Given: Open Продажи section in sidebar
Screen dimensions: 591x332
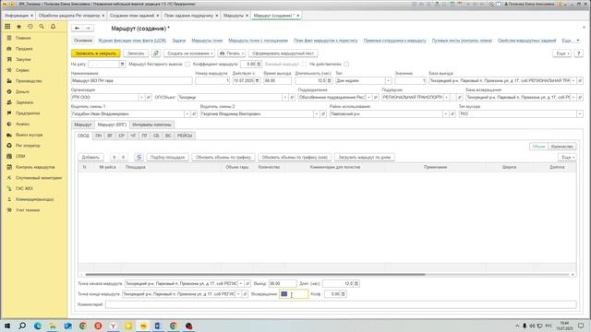Looking at the screenshot, I should pos(24,49).
